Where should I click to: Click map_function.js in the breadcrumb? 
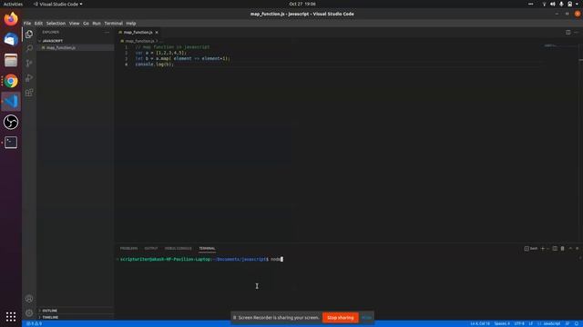pyautogui.click(x=139, y=41)
